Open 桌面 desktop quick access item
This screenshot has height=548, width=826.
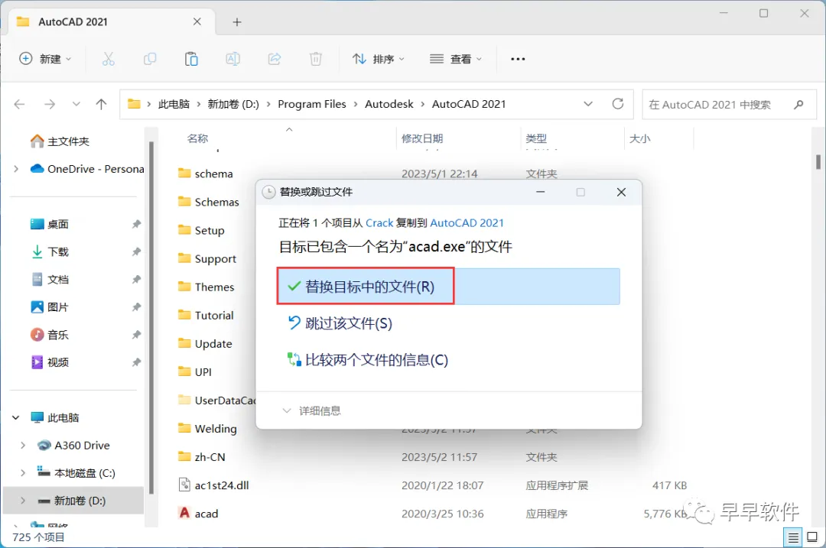click(50, 224)
